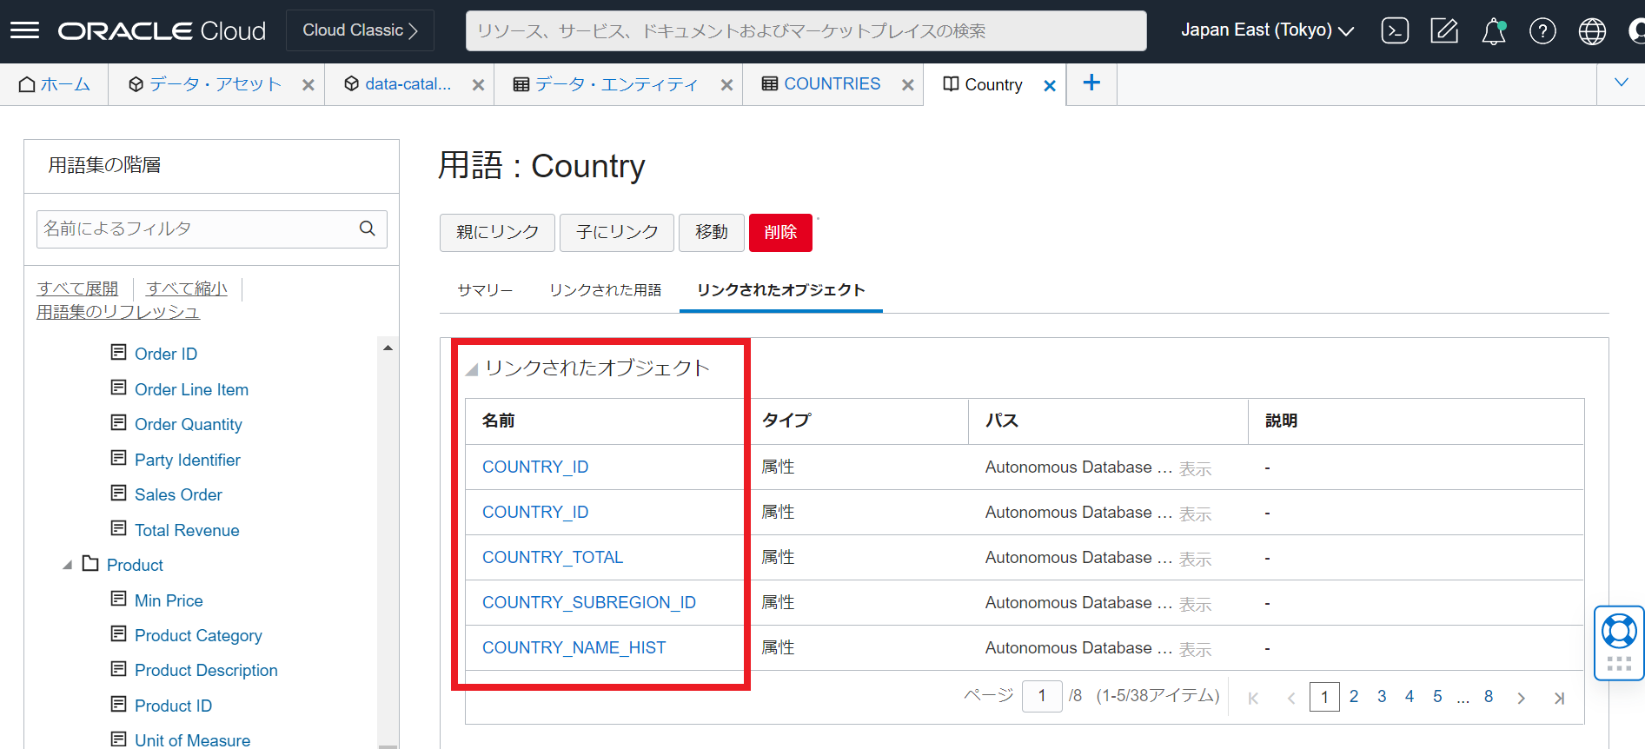The width and height of the screenshot is (1645, 749).
Task: Open the Japan East (Tokyo) region dropdown
Action: click(x=1266, y=30)
